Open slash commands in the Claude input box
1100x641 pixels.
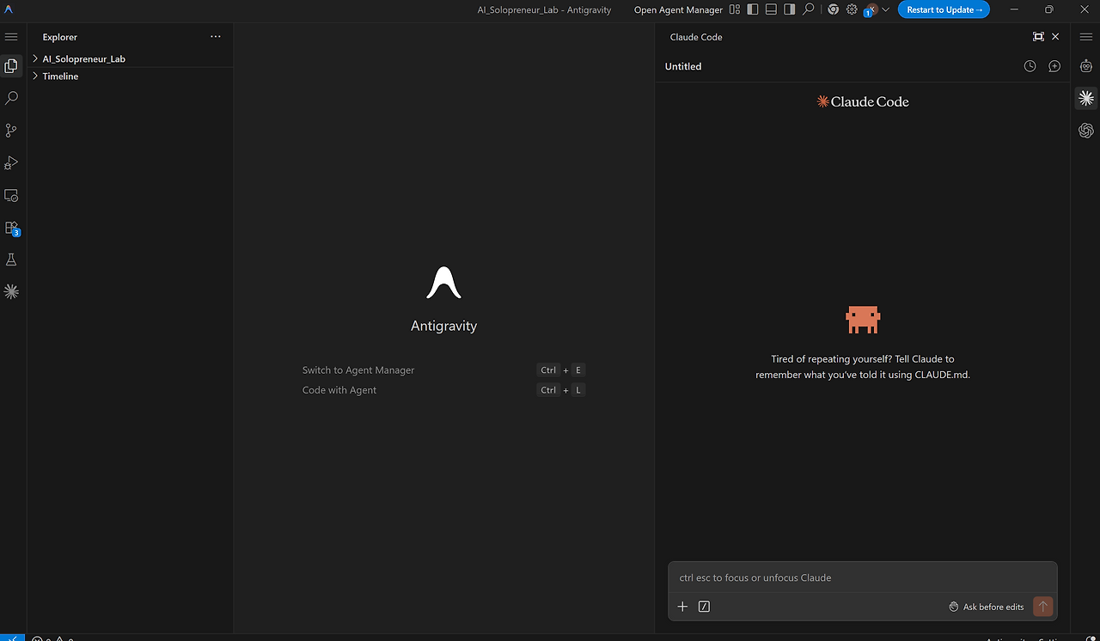704,607
